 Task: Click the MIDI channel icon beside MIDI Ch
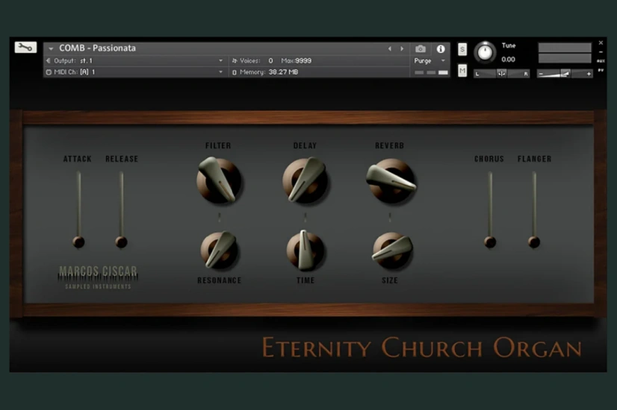(49, 72)
